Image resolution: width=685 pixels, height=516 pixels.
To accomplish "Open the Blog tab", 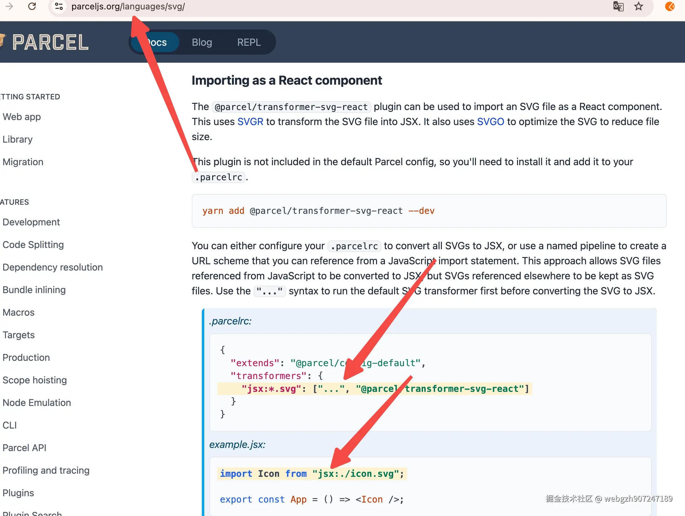I will [202, 42].
